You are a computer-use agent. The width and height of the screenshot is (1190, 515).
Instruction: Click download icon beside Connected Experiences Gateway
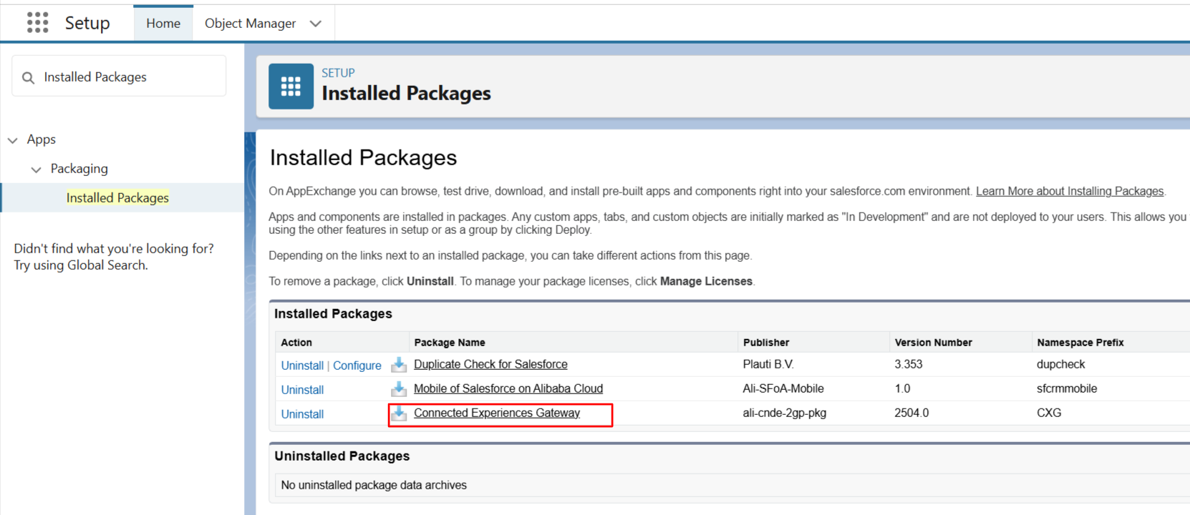coord(399,413)
